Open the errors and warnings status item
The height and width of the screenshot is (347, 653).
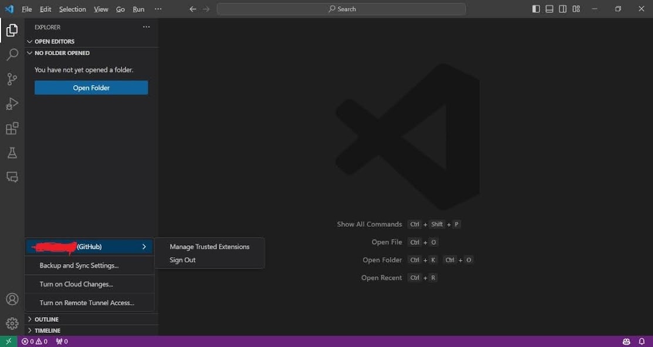coord(35,342)
